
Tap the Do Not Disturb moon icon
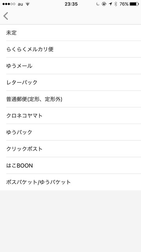[98, 4]
